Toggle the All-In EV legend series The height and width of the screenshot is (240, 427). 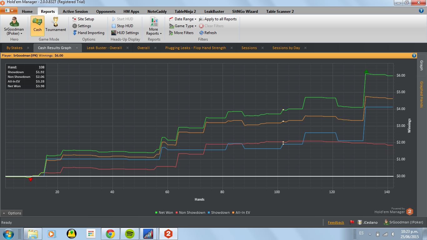pos(241,212)
